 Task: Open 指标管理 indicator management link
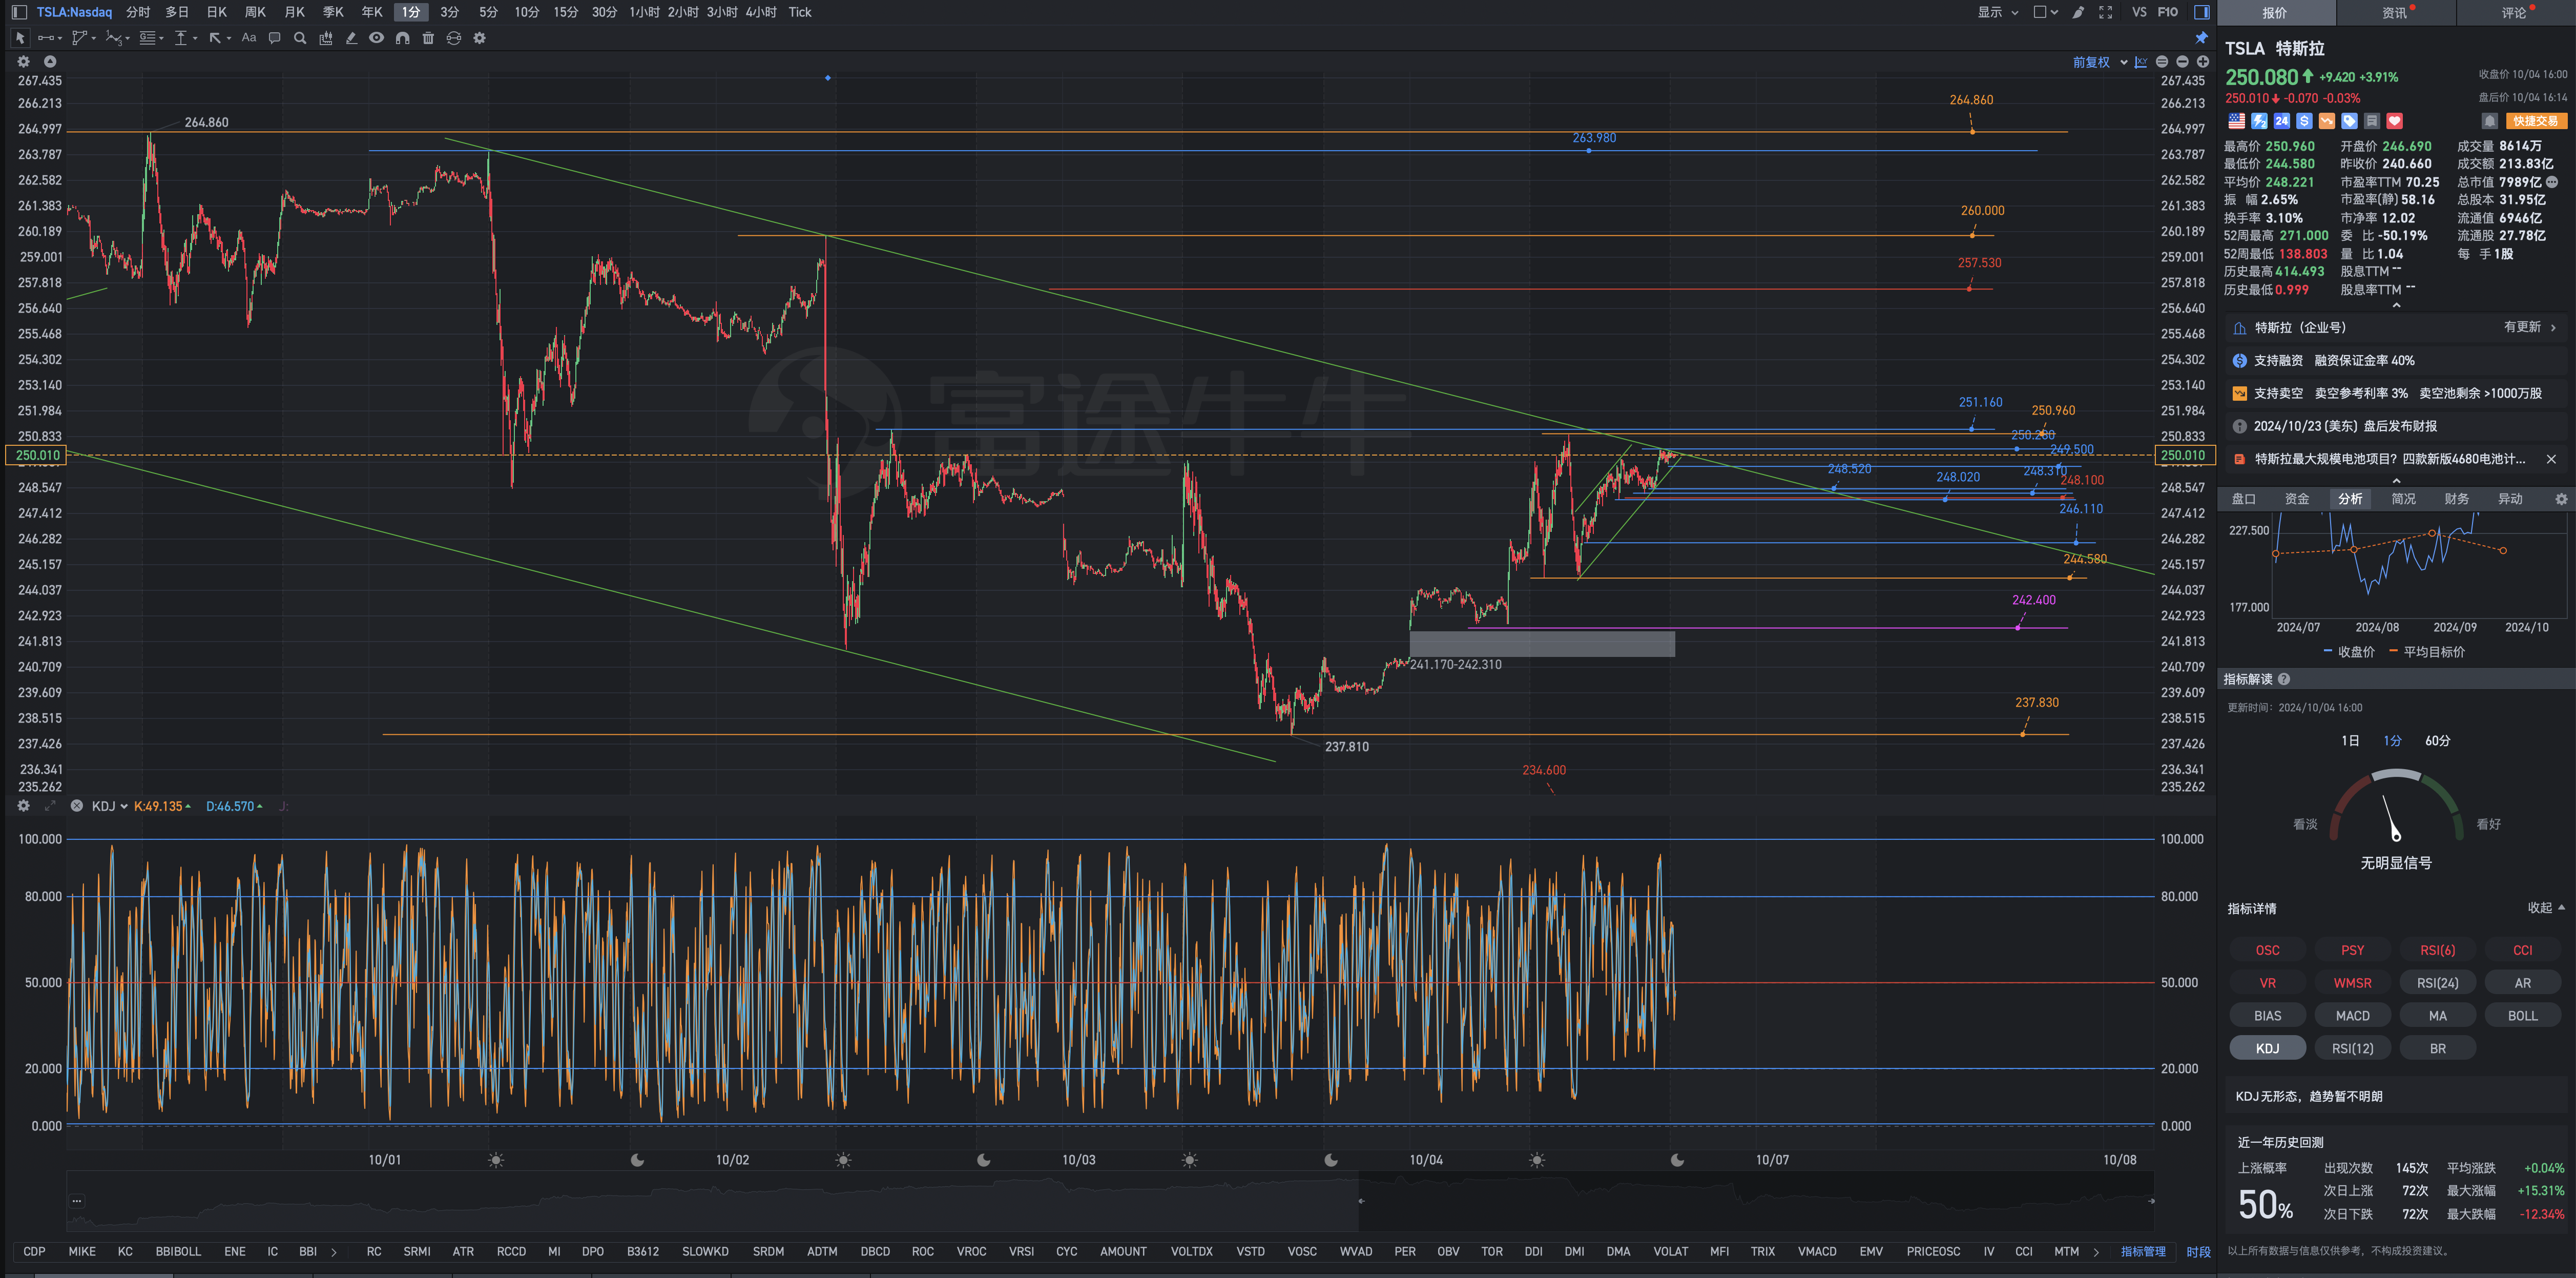pyautogui.click(x=2143, y=1252)
